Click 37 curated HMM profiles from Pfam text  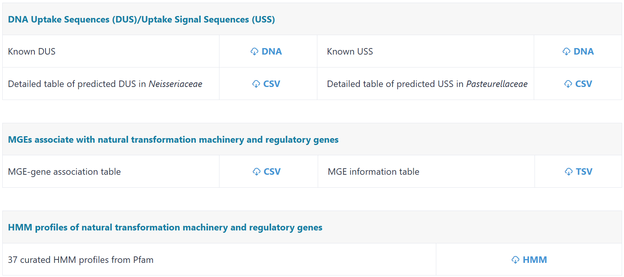coord(81,260)
